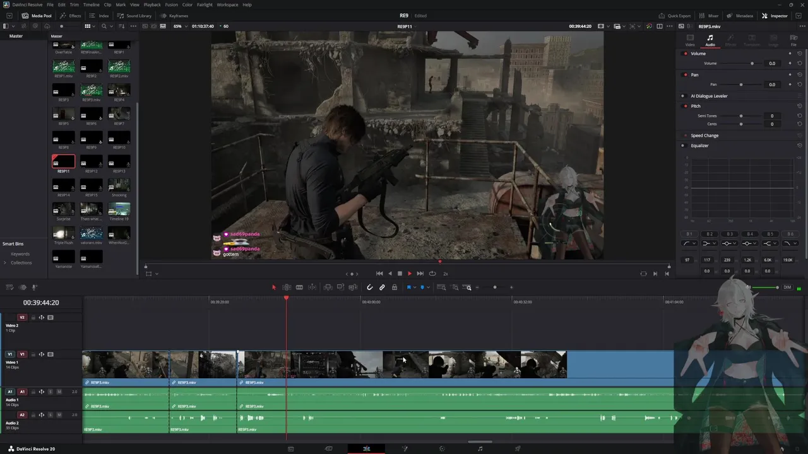The width and height of the screenshot is (808, 454).
Task: Reset the Equalizer section
Action: (800, 146)
